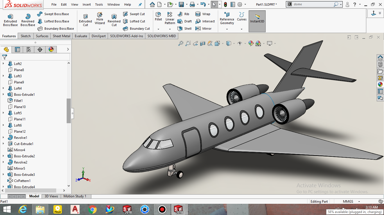Pin the SOLIDWORKS menu bar
The height and width of the screenshot is (215, 384).
point(140,4)
